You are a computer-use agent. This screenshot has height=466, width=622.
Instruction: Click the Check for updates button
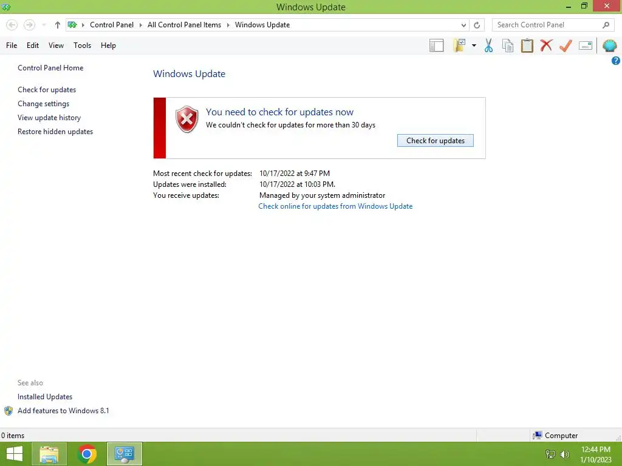(x=435, y=141)
